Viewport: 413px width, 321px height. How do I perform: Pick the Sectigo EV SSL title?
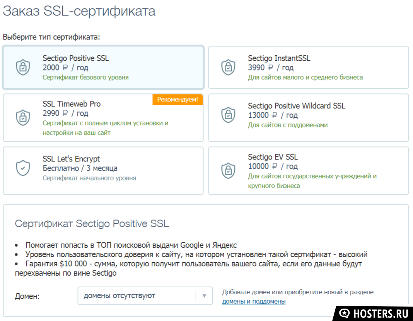click(x=273, y=157)
